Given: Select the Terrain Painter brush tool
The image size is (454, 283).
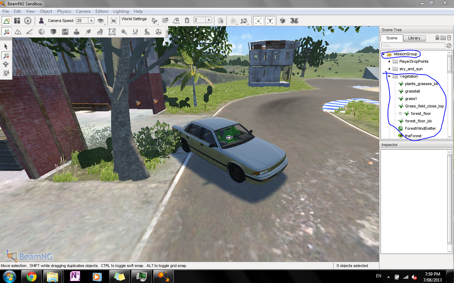Looking at the screenshot, I should click(x=29, y=32).
